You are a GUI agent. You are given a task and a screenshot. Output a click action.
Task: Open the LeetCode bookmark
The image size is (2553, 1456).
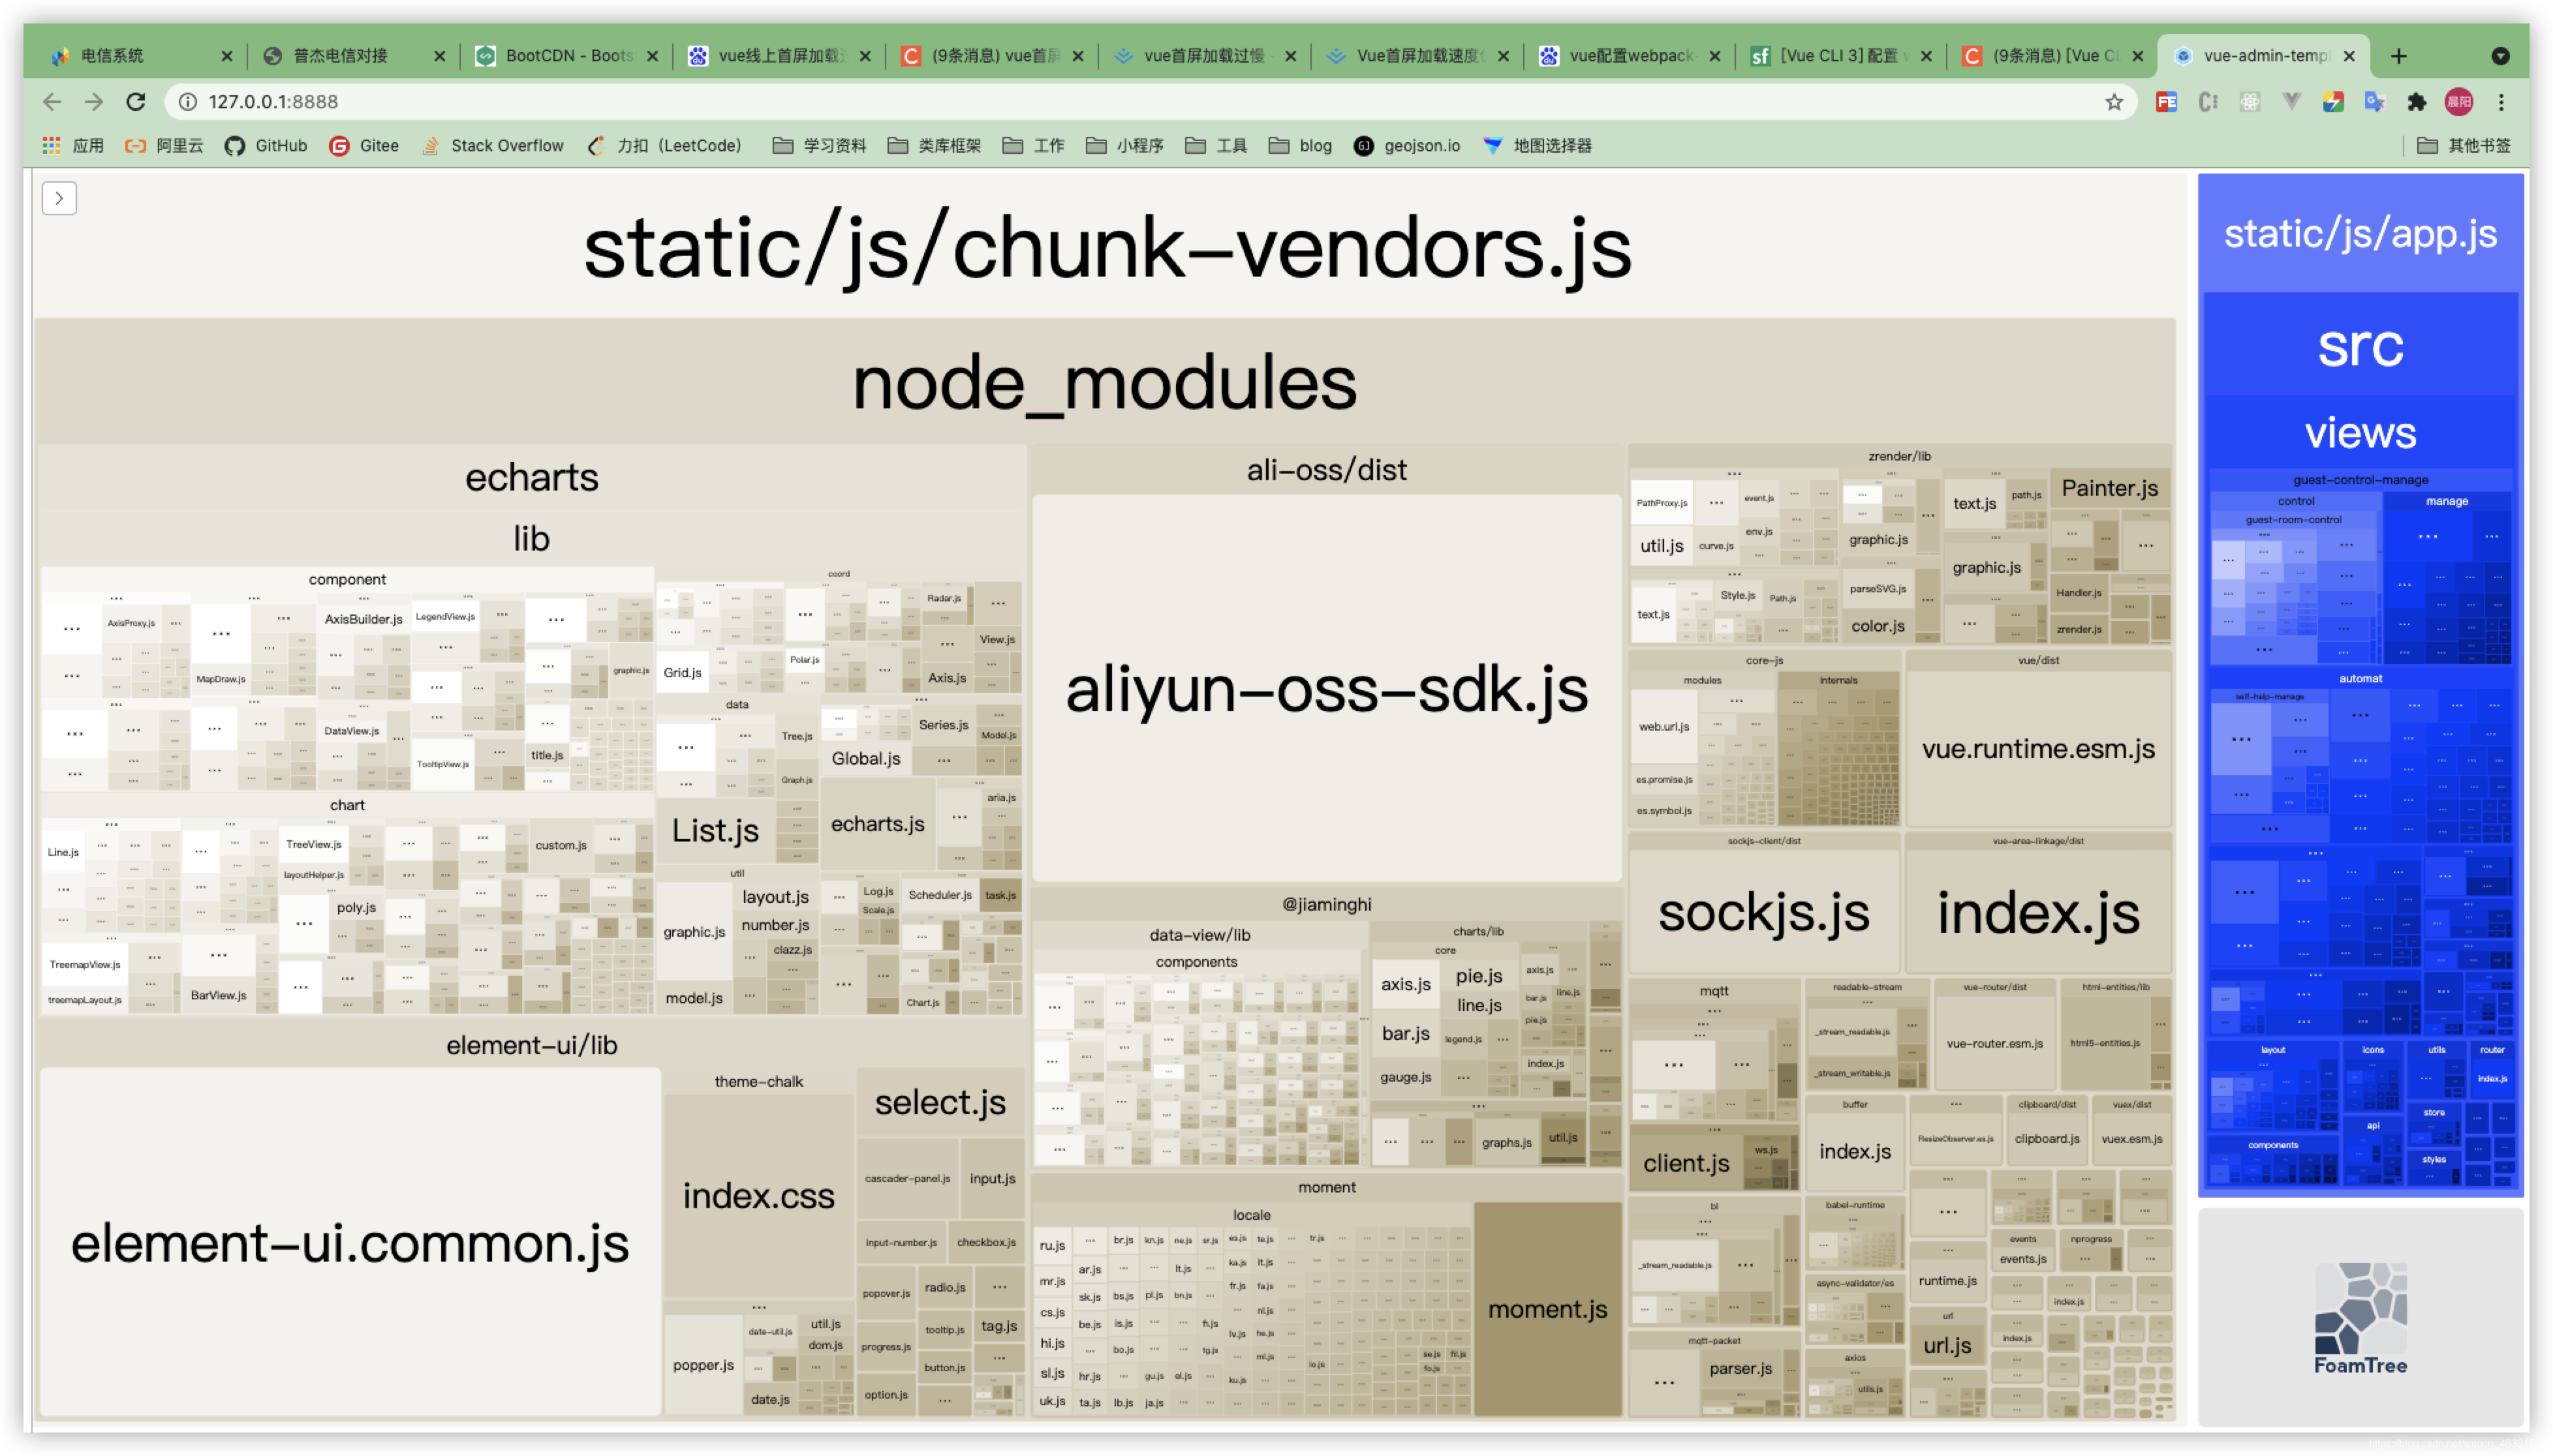tap(664, 146)
